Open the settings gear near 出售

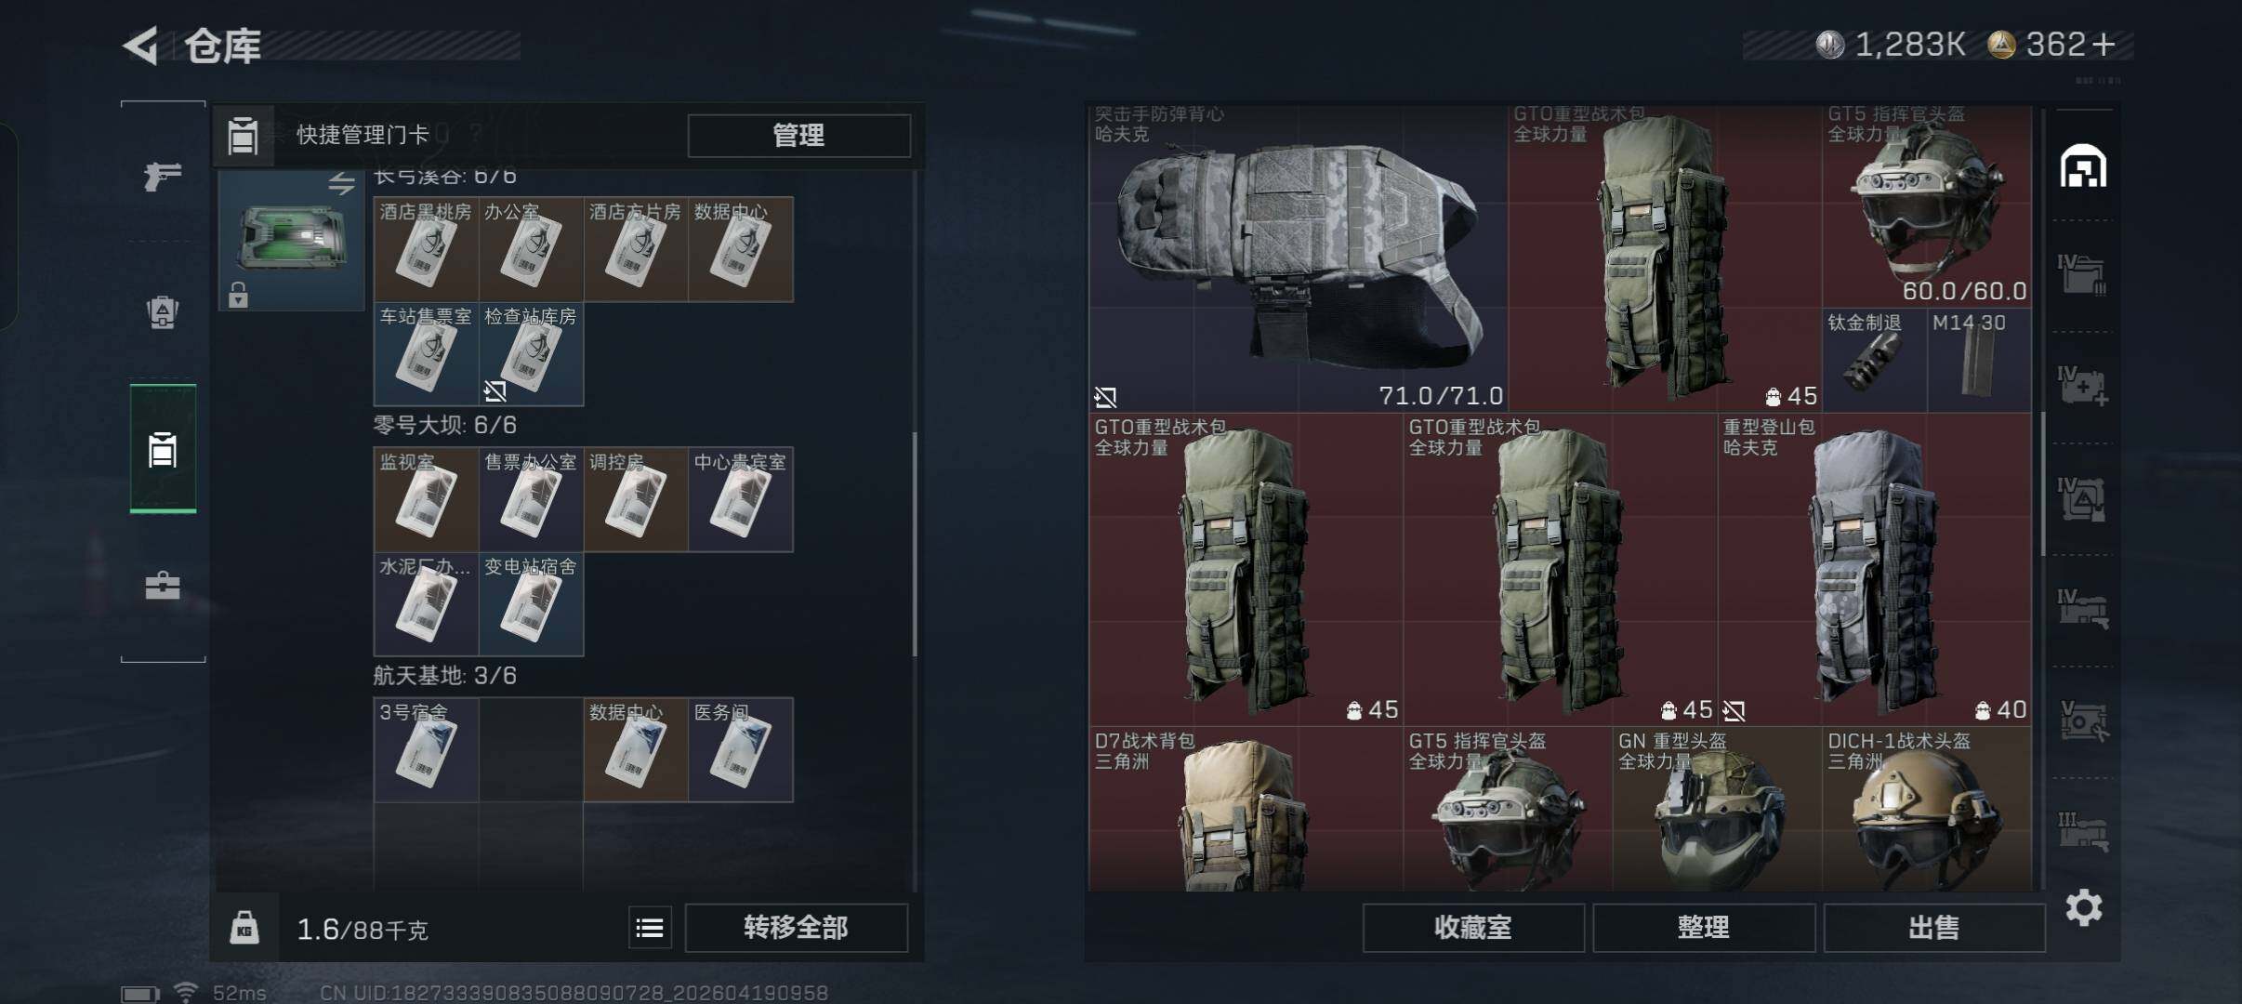click(2083, 907)
